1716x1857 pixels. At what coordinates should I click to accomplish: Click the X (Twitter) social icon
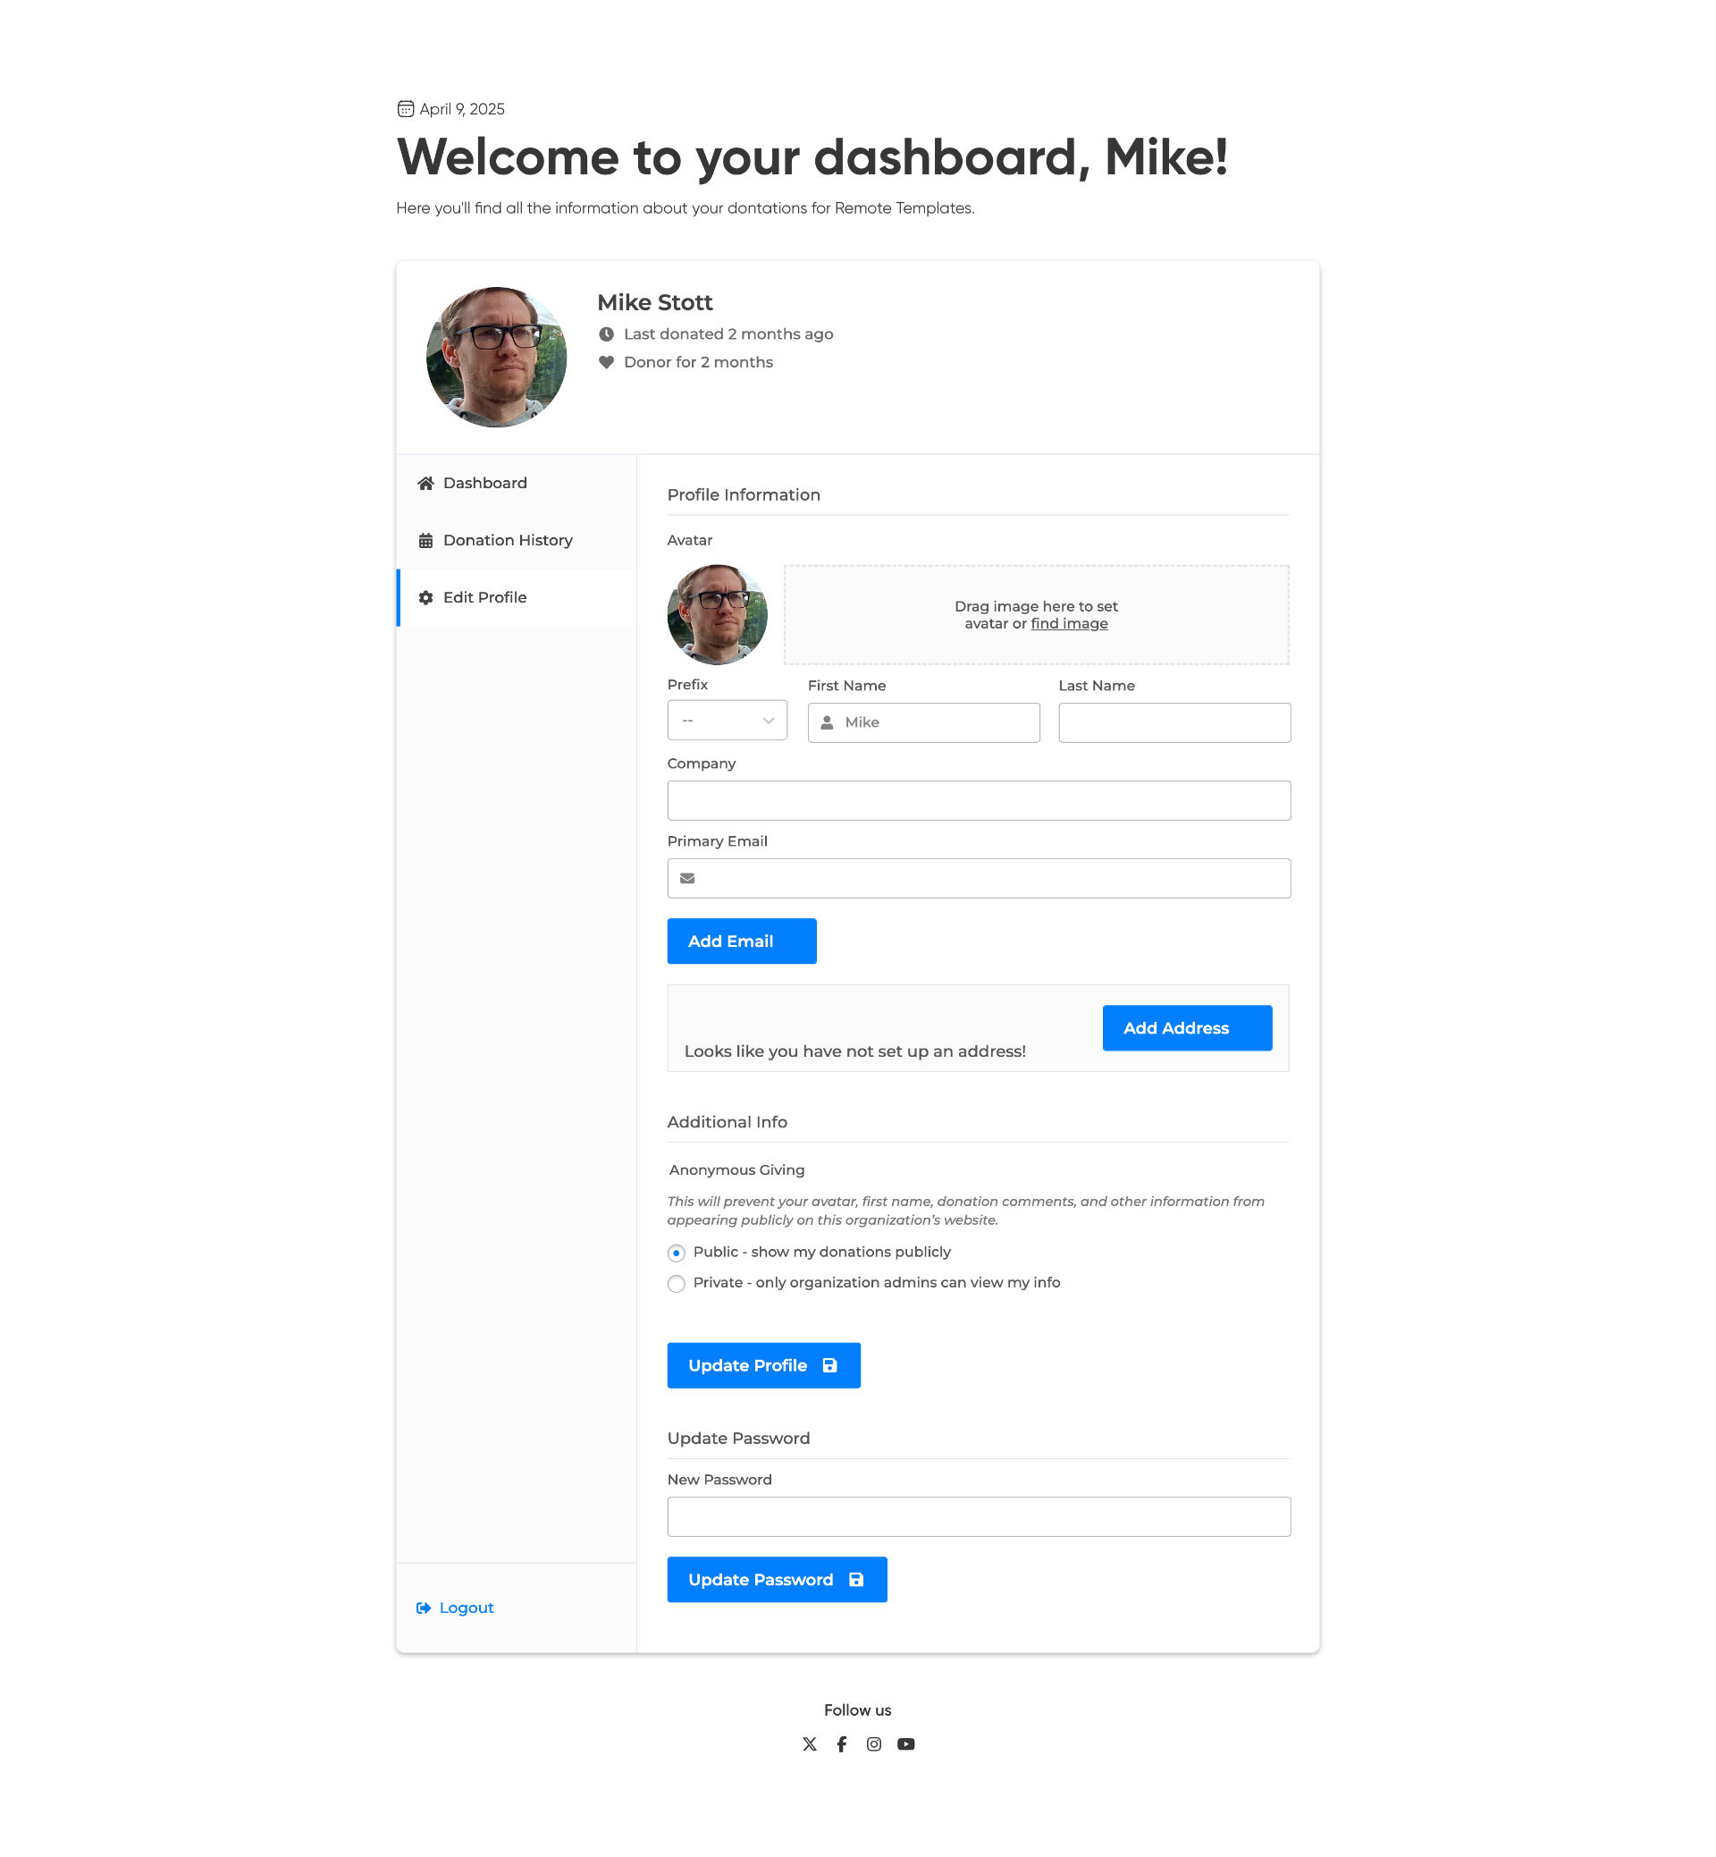click(810, 1743)
